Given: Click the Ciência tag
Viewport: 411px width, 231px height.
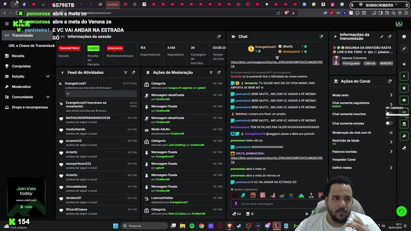Looking at the screenshot, I should click(x=370, y=64).
